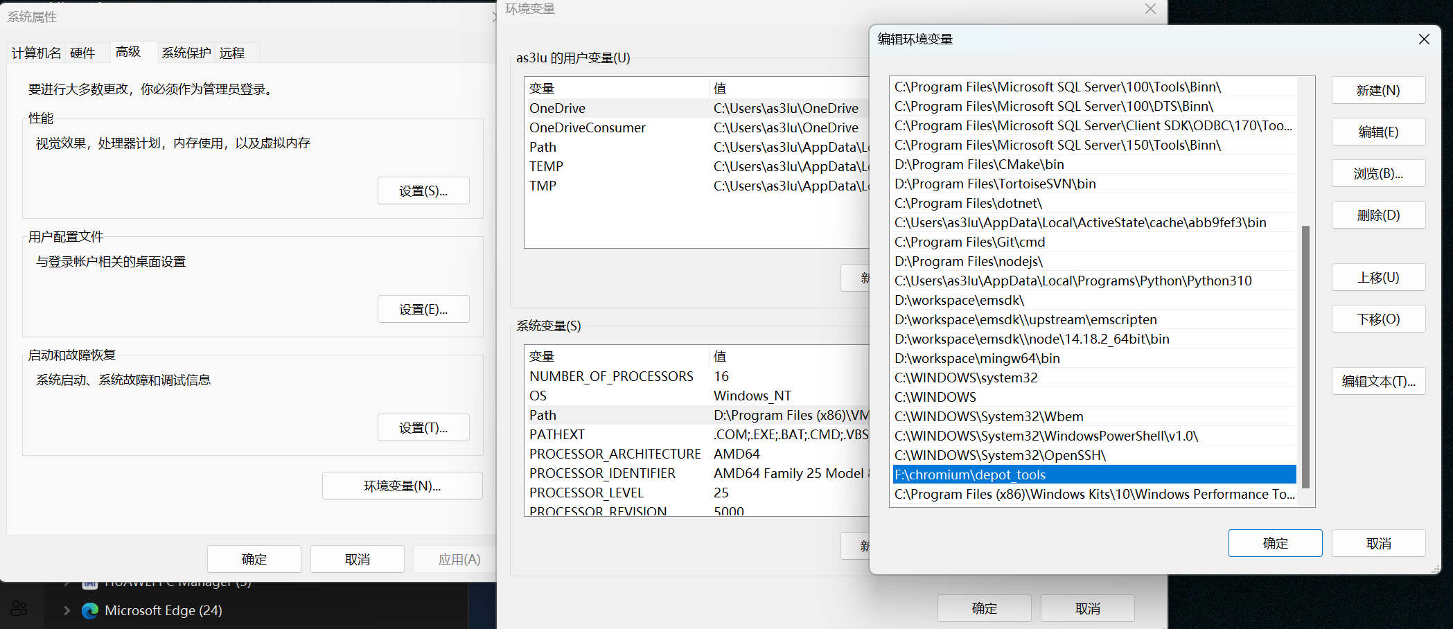
Task: Select F:\chromium\depot_tools path entry
Action: tap(1095, 475)
